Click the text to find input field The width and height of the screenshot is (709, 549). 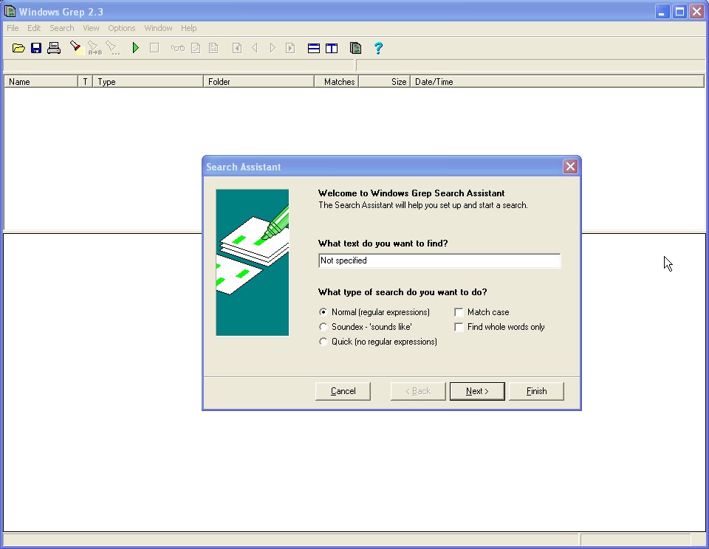click(439, 260)
